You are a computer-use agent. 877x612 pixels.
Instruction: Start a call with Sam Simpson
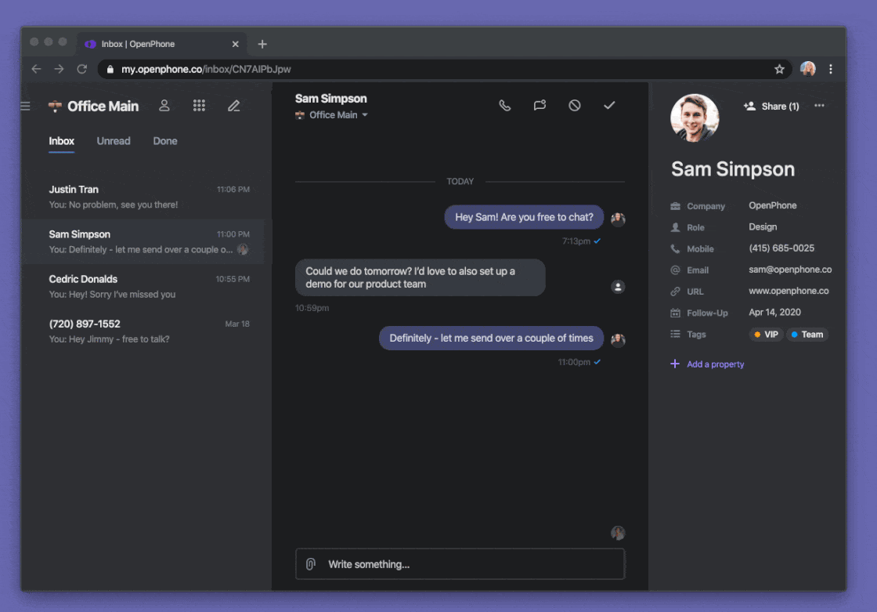[504, 104]
